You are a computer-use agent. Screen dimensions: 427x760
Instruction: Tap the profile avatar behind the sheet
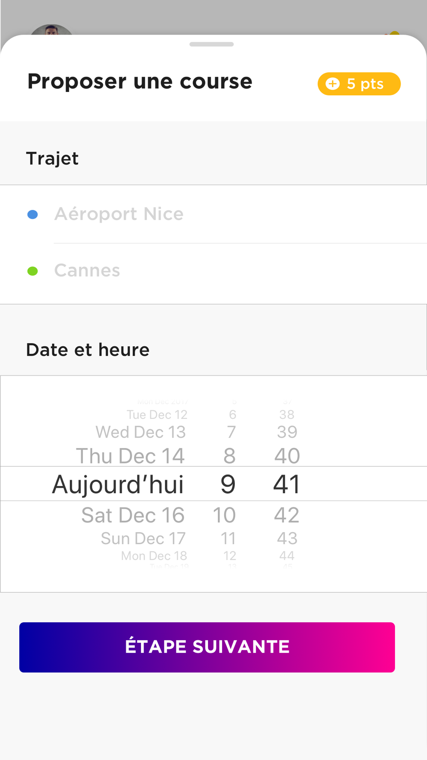(51, 30)
